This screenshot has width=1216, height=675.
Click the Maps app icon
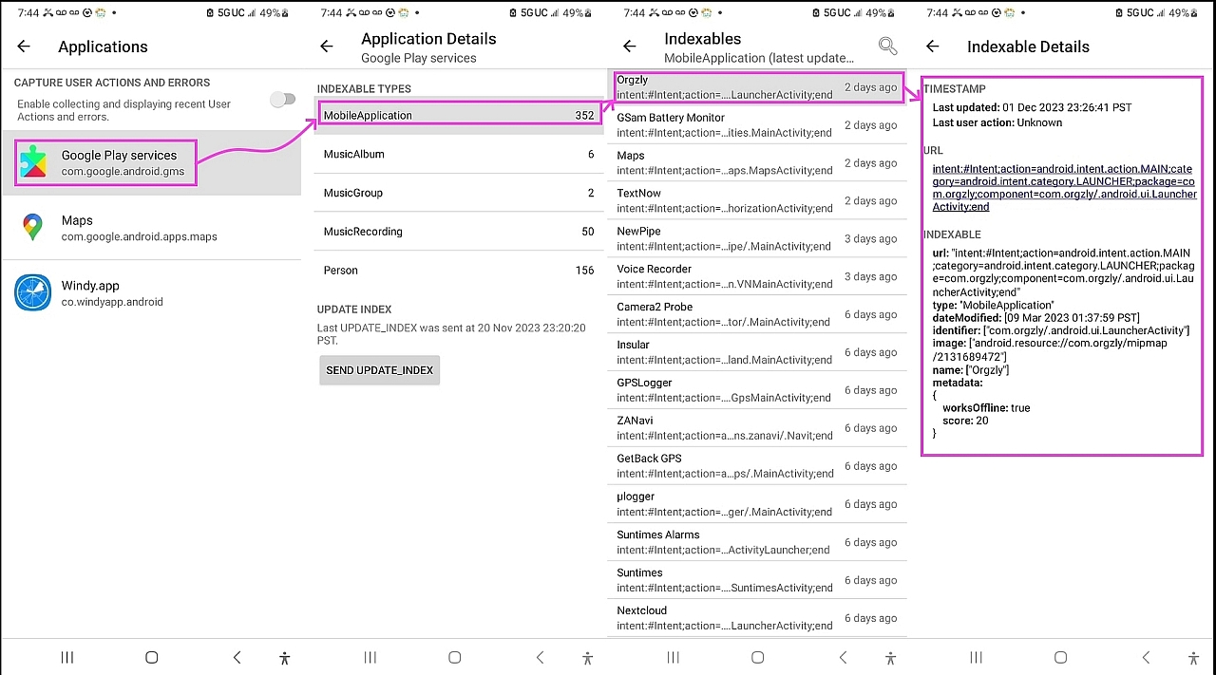coord(33,228)
